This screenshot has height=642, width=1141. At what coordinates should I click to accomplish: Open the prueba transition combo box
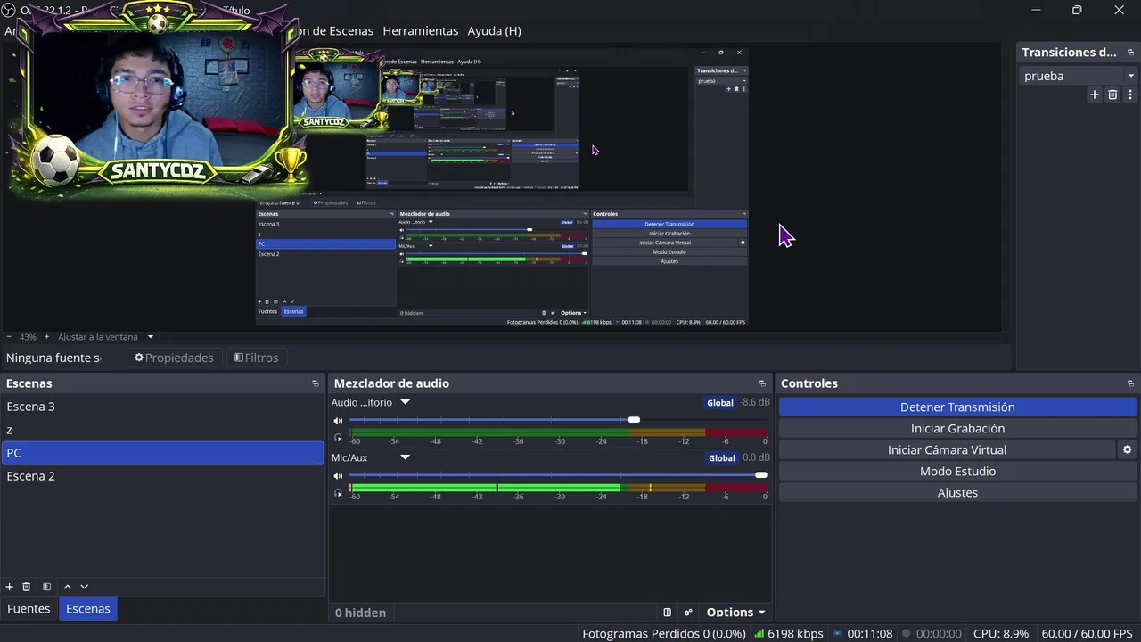[1079, 76]
